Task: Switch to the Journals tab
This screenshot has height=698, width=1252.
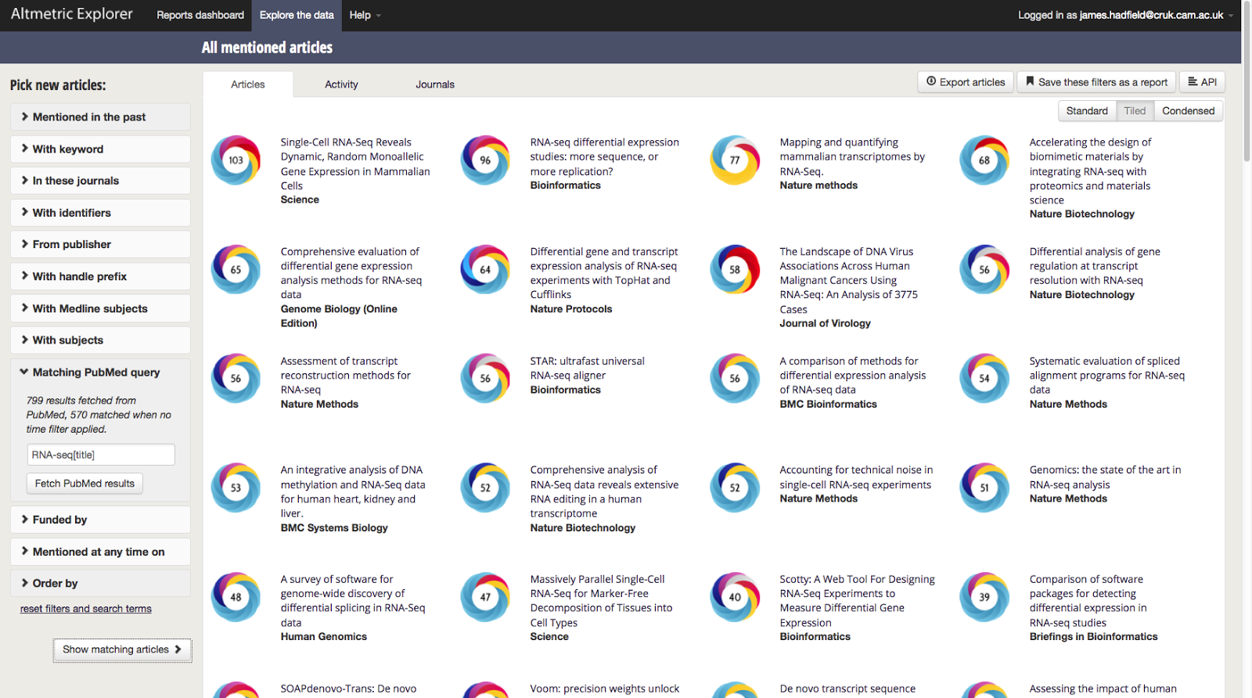Action: click(435, 85)
